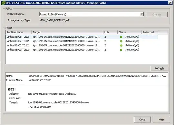174x125 pixels.
Task: Sort paths by Target column header
Action: click(x=67, y=32)
